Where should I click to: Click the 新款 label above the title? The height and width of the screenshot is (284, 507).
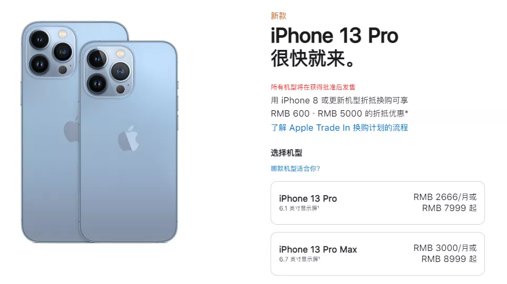pos(278,16)
